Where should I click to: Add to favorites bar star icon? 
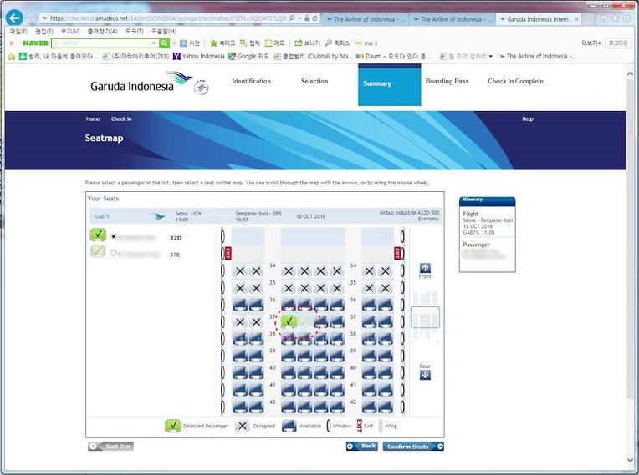(x=12, y=57)
